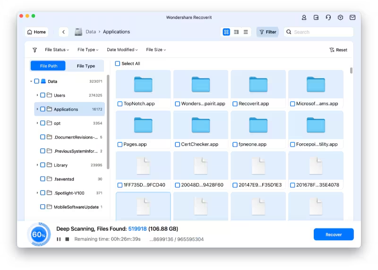Image resolution: width=378 pixels, height=270 pixels.
Task: Click the Search input field
Action: (x=321, y=32)
